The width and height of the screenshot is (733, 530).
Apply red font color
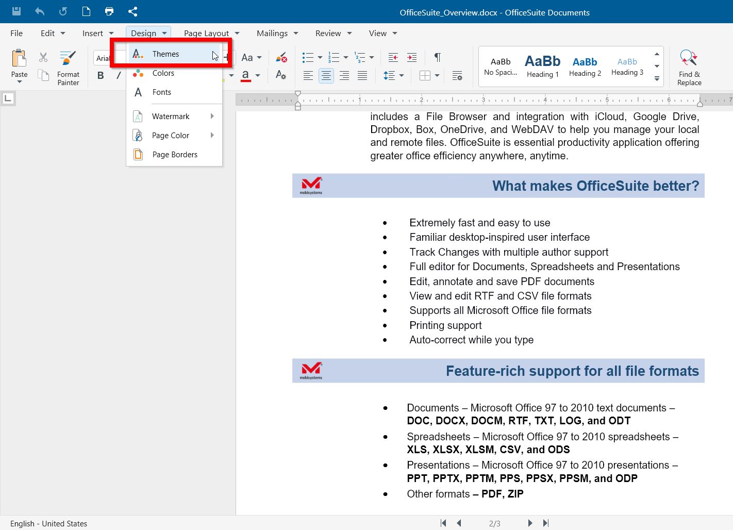tap(246, 75)
